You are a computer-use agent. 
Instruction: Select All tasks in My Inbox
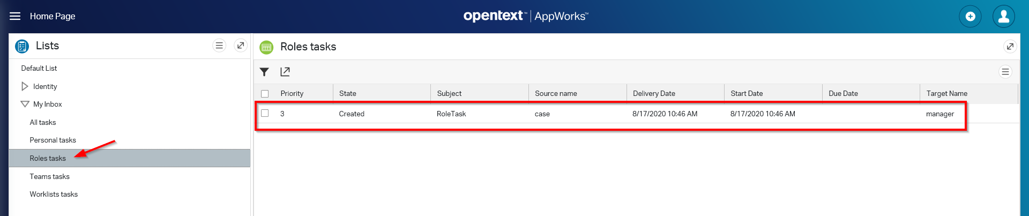[x=43, y=122]
